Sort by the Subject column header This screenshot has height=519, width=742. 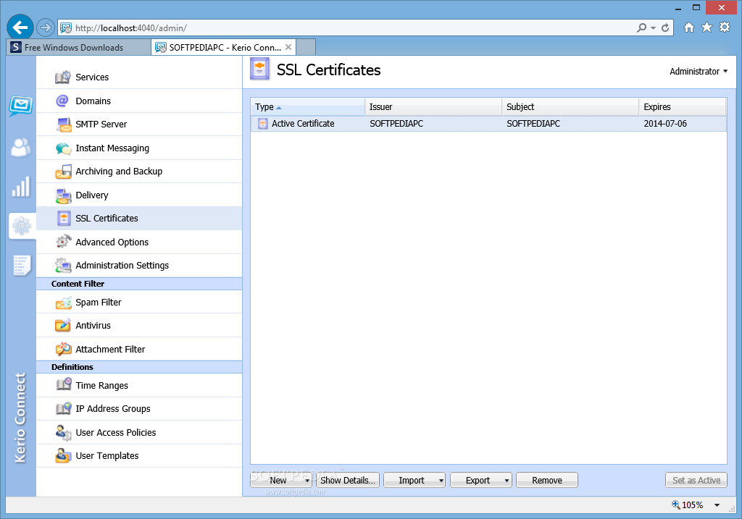tap(570, 107)
